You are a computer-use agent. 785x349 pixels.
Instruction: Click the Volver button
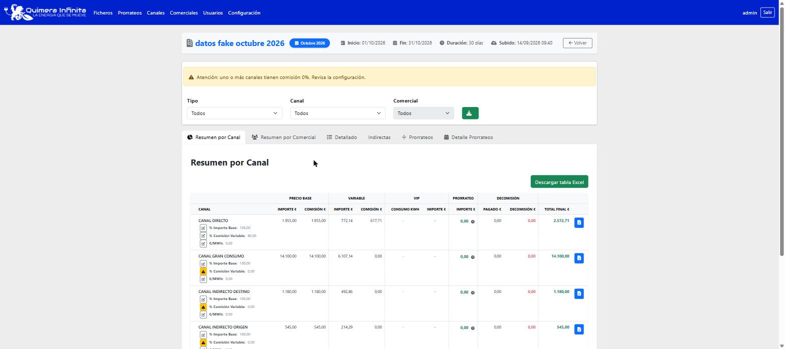point(578,43)
